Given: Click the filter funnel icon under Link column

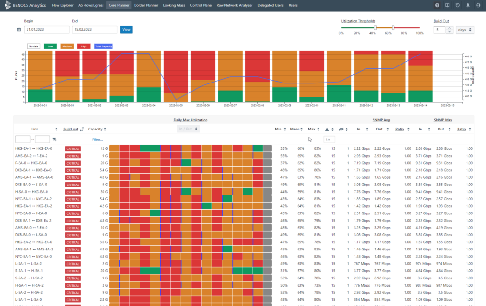Looking at the screenshot, I should click(55, 139).
